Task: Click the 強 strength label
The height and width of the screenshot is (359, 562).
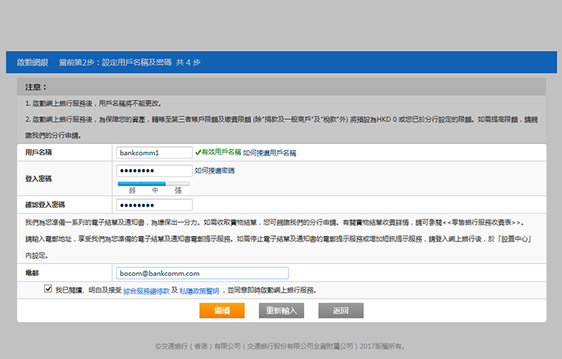Action: [178, 189]
